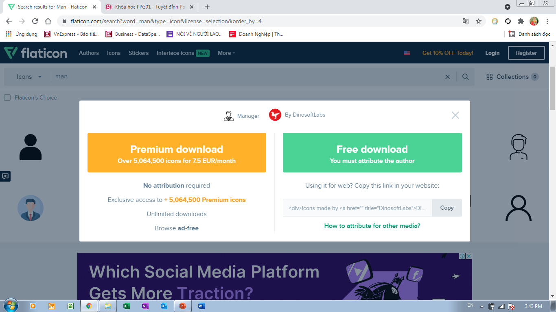Click the AdChoices icon on the ad
Image resolution: width=556 pixels, height=312 pixels.
tap(462, 256)
